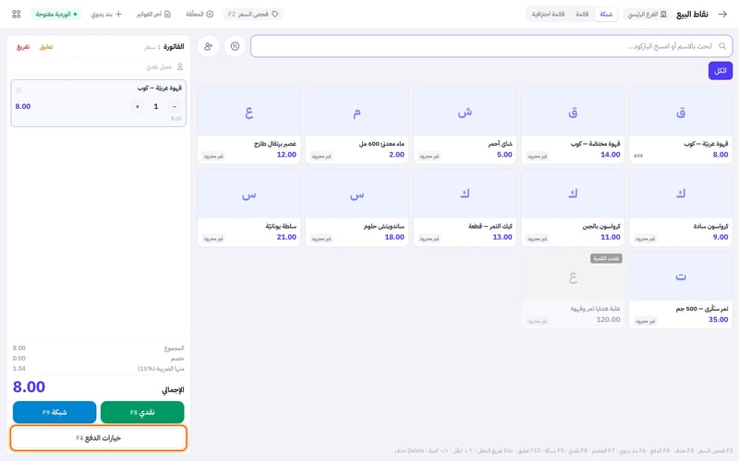Screen dimensions: 739x461
Task: Pay with the green نقدي F8 button
Action: coord(142,412)
